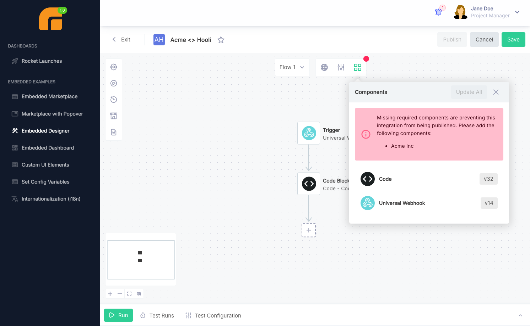Image resolution: width=530 pixels, height=326 pixels.
Task: Open the config variables sliders icon
Action: click(x=341, y=67)
